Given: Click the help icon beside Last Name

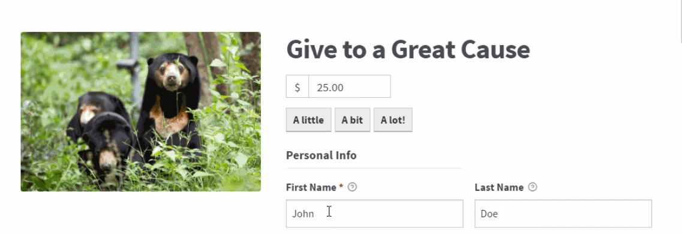Looking at the screenshot, I should point(533,187).
